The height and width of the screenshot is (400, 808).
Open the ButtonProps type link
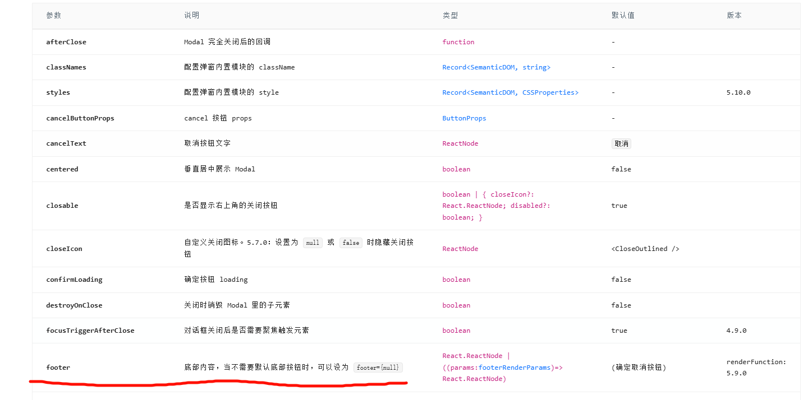click(x=464, y=118)
